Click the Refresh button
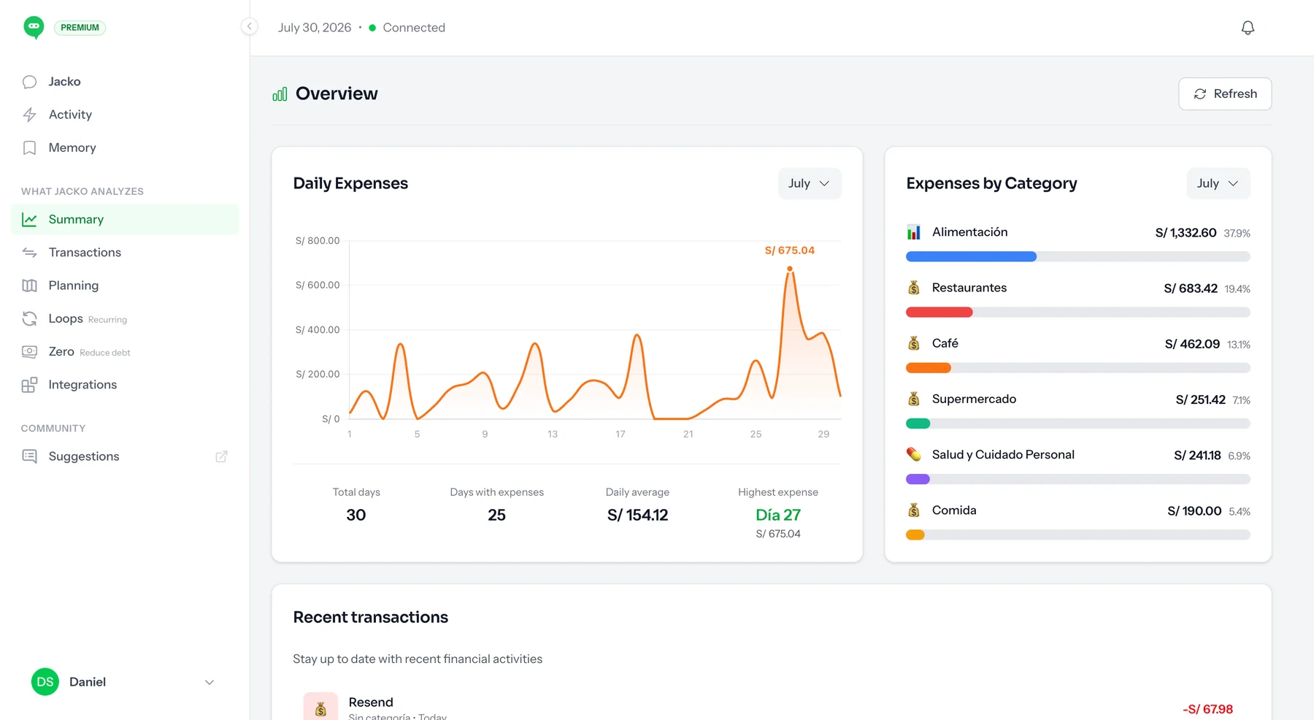 tap(1225, 94)
